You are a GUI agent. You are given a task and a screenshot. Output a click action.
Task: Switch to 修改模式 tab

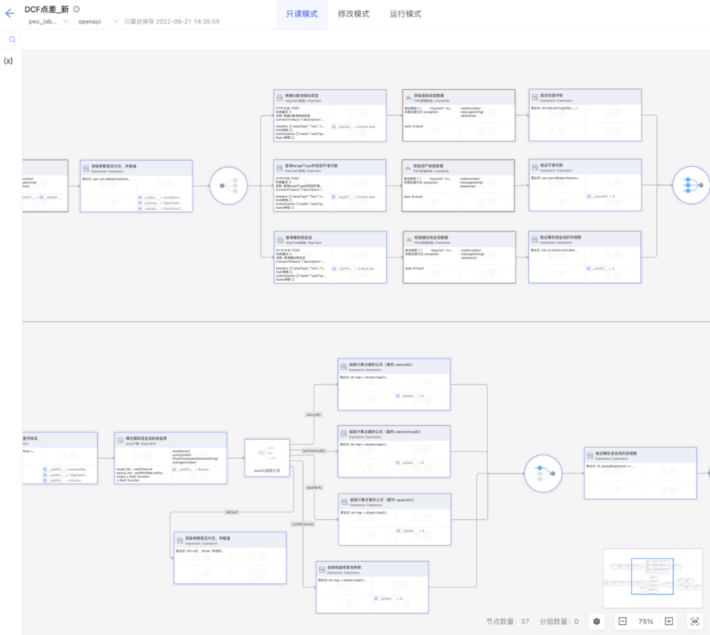coord(353,14)
